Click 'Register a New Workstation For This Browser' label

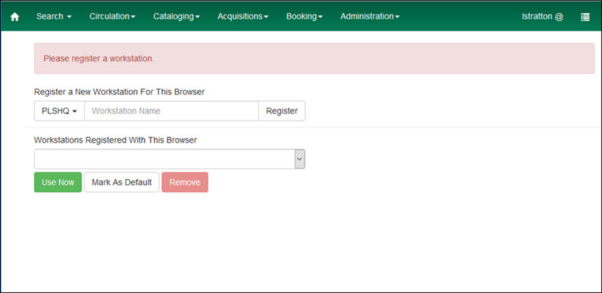[120, 92]
